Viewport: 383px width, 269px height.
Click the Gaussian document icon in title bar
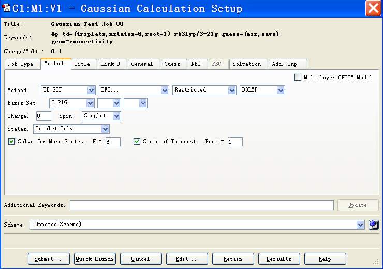pos(7,8)
